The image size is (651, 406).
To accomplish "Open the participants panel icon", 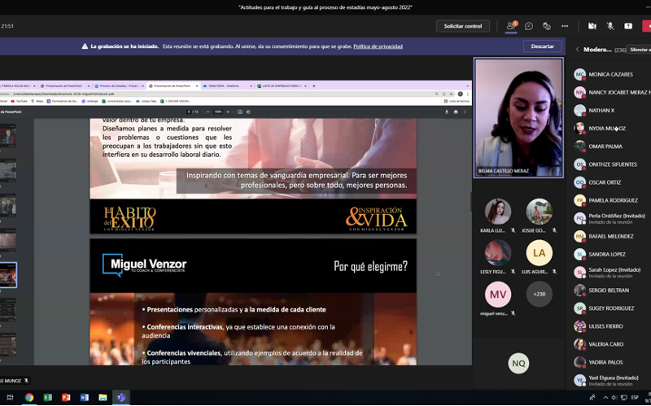I will [x=511, y=26].
